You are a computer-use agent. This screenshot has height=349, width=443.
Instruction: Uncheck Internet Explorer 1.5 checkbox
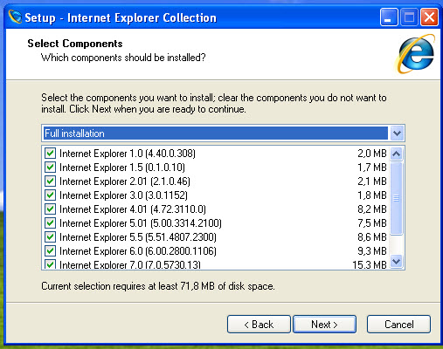point(50,168)
